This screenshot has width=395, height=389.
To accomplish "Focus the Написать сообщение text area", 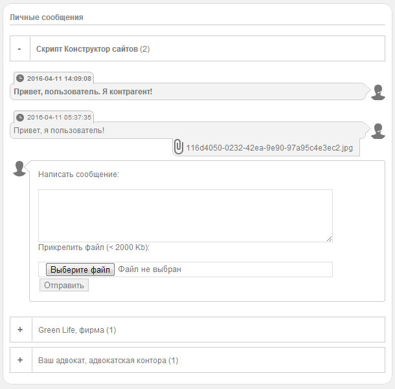I will [185, 216].
